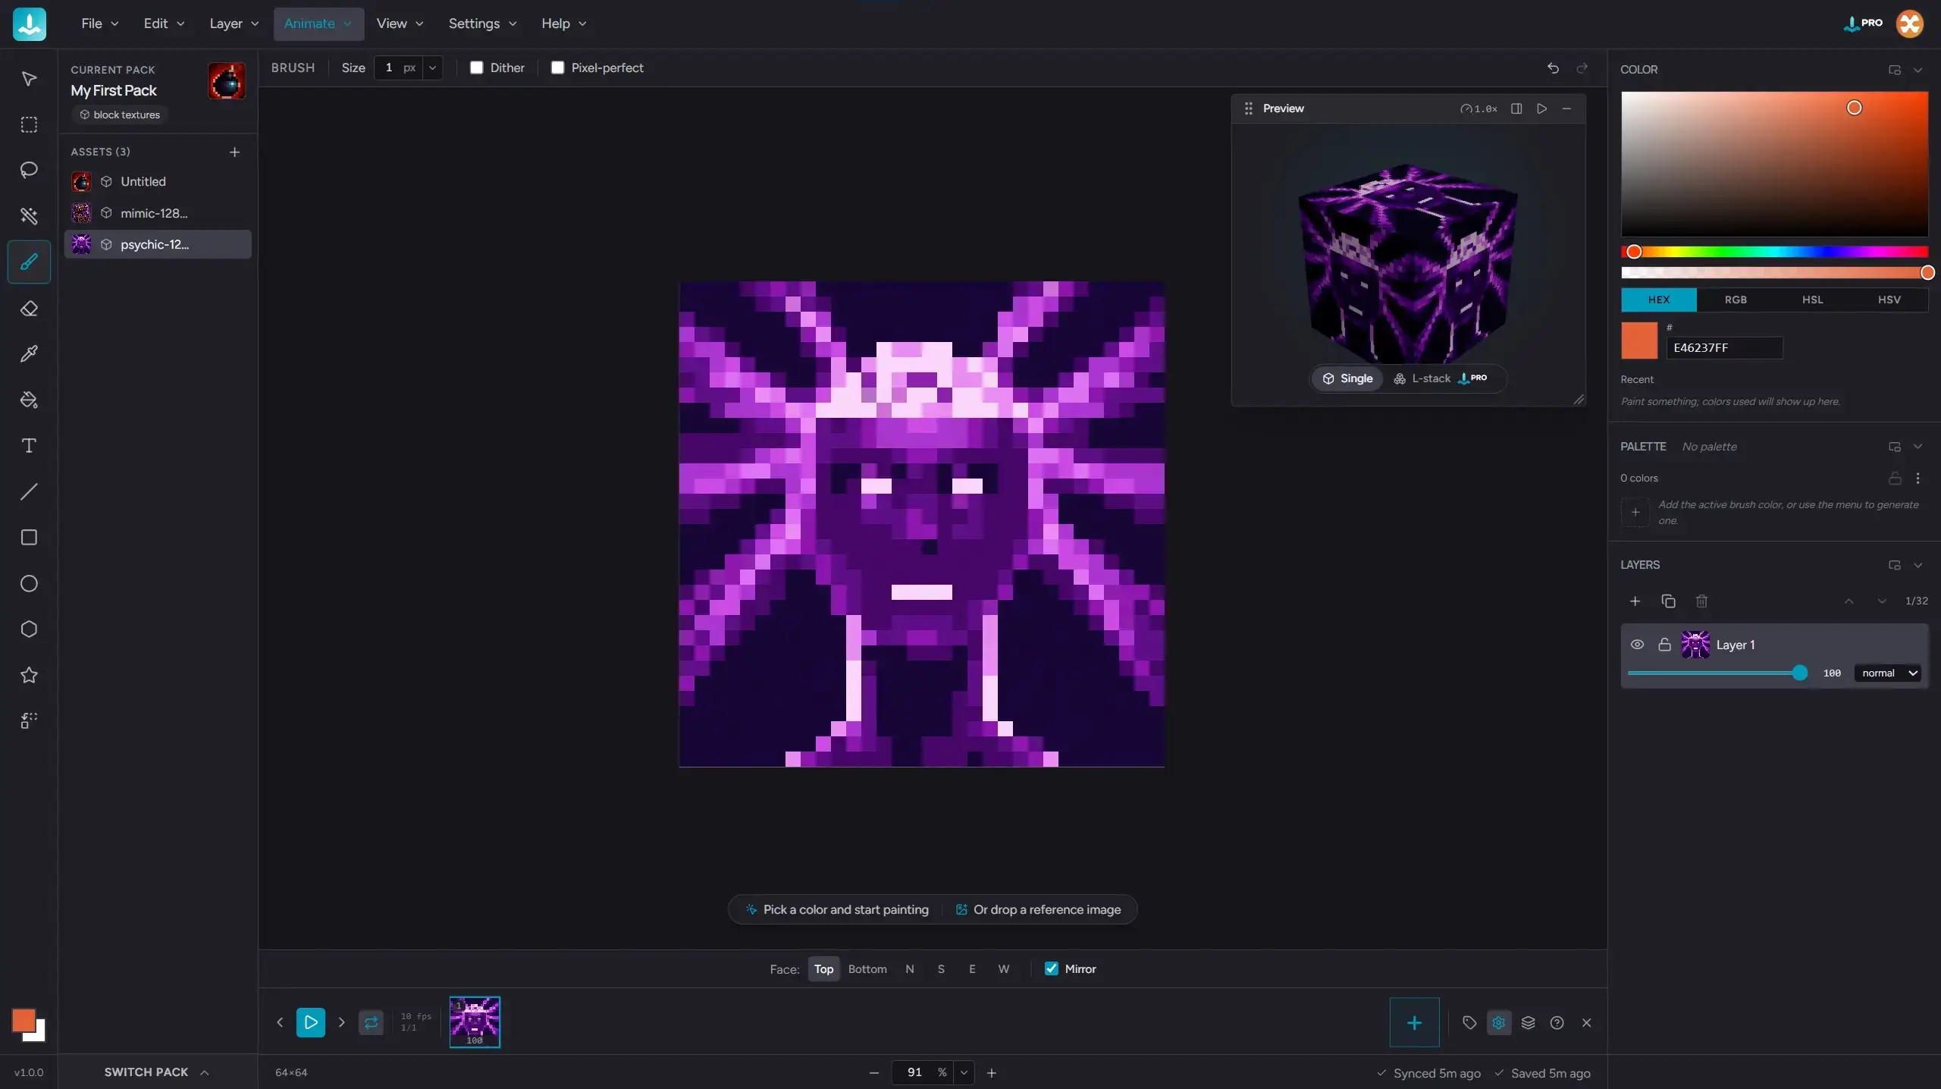Lock Layer 1 with padlock icon
The width and height of the screenshot is (1941, 1089).
1664,645
